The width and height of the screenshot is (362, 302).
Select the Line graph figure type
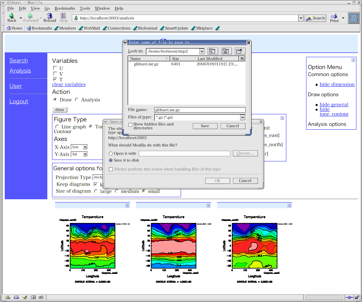click(x=57, y=127)
